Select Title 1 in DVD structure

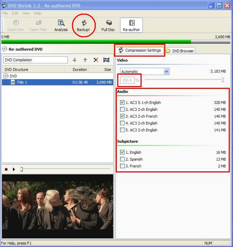click(x=57, y=82)
